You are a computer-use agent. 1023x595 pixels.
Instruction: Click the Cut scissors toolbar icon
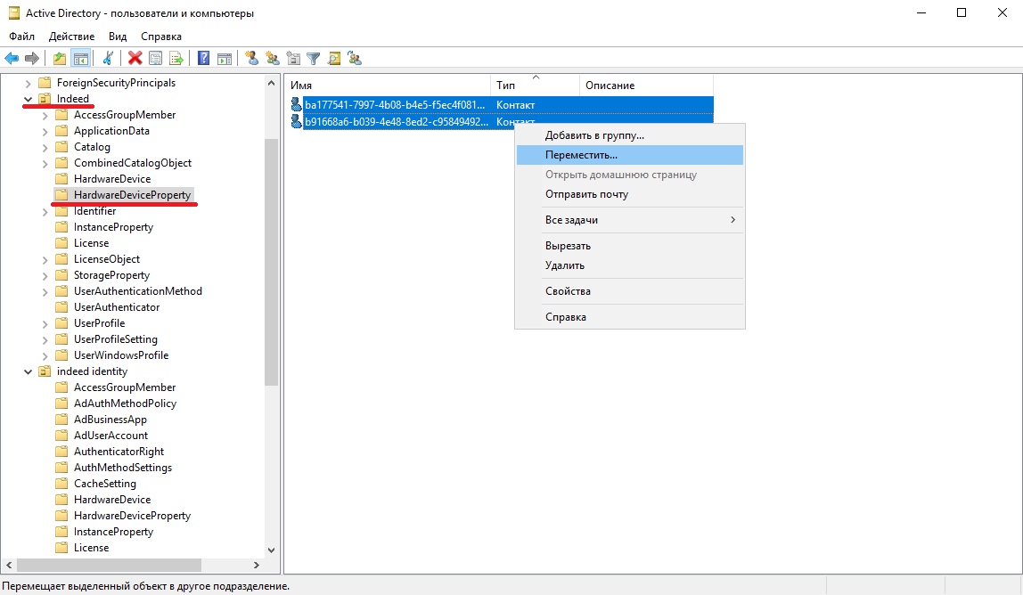[108, 59]
